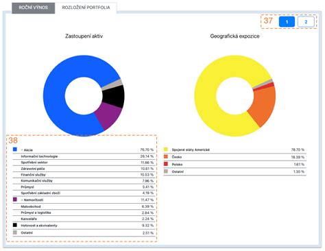Click the Polsko legend label
The height and width of the screenshot is (251, 325).
[177, 165]
